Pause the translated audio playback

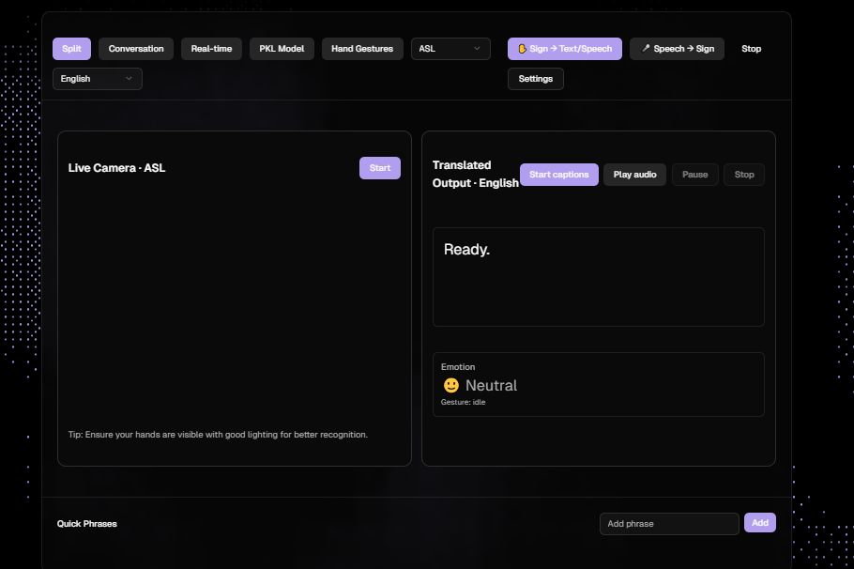695,175
